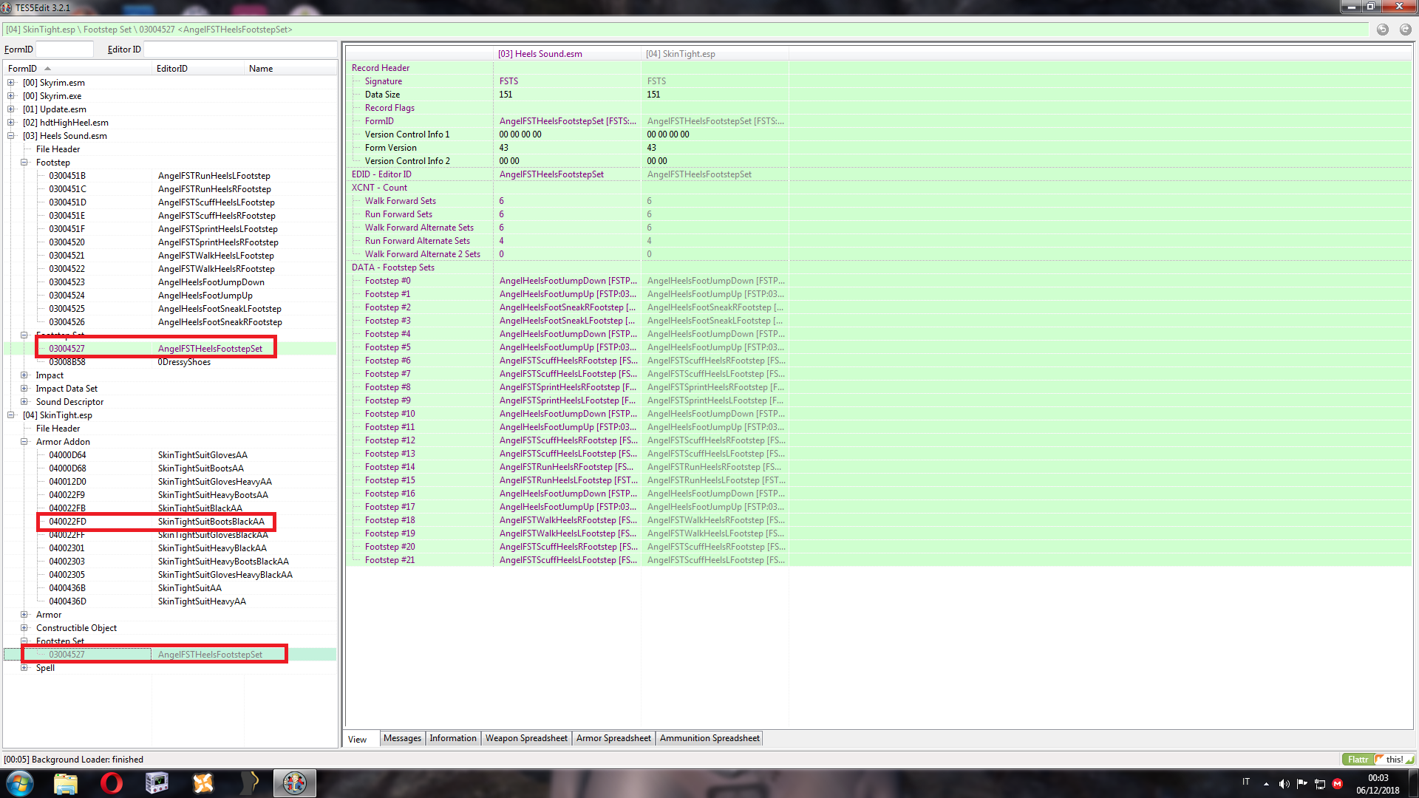
Task: Collapse the Footstep group under Heels Sound.esm
Action: point(24,163)
